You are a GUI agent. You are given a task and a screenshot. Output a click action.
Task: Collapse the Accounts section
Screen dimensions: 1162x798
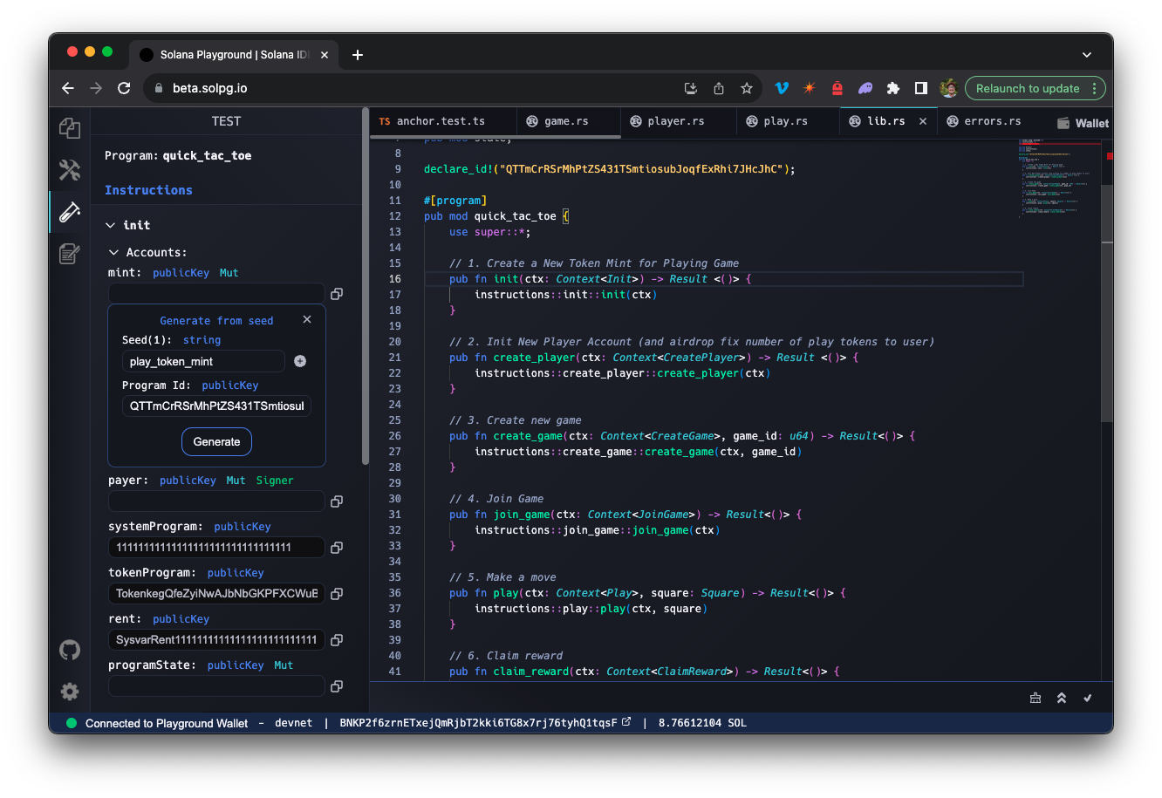tap(113, 252)
